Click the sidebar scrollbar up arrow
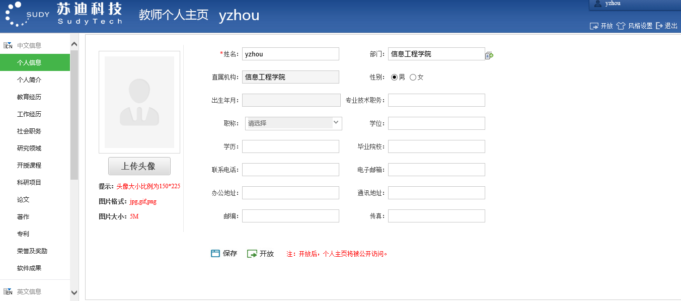The image size is (681, 301). (74, 44)
